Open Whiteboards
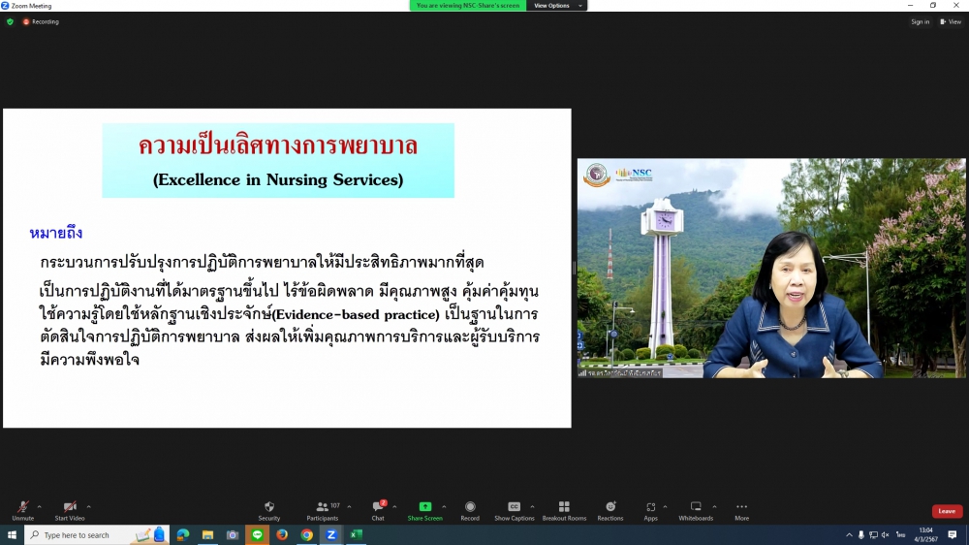The height and width of the screenshot is (545, 969). click(x=696, y=508)
